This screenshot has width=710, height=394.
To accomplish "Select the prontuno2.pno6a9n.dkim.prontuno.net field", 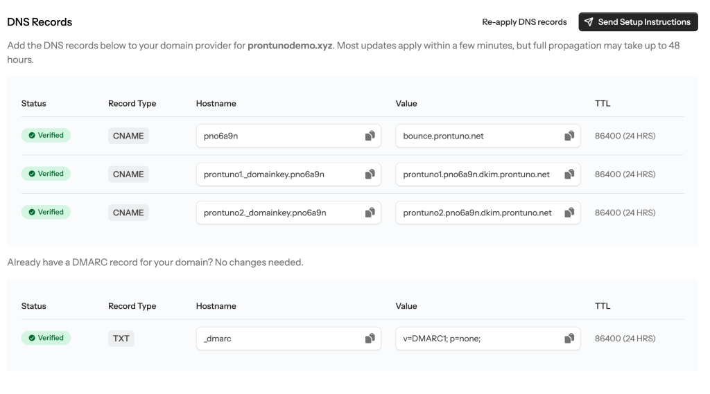I will click(x=487, y=213).
